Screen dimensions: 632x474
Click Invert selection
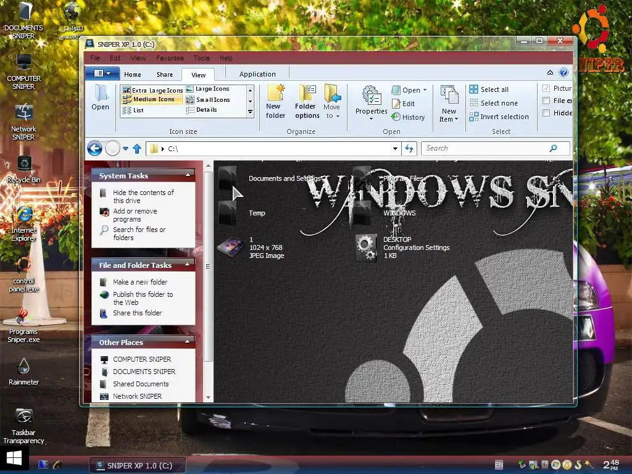pos(499,117)
